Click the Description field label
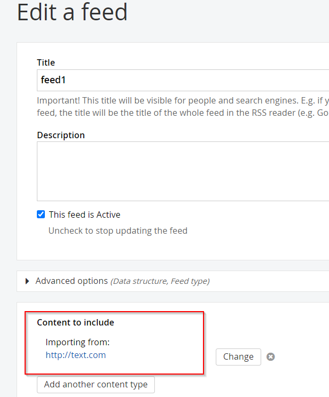Image resolution: width=329 pixels, height=397 pixels. [61, 135]
